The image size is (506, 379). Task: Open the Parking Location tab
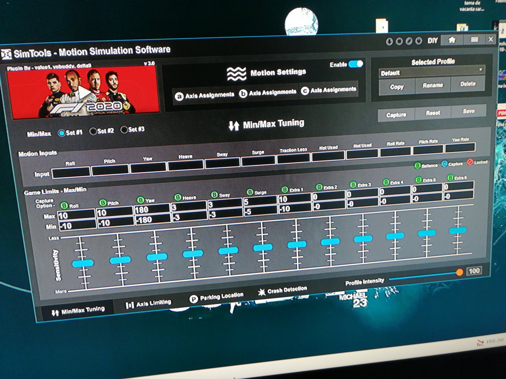[x=217, y=297]
